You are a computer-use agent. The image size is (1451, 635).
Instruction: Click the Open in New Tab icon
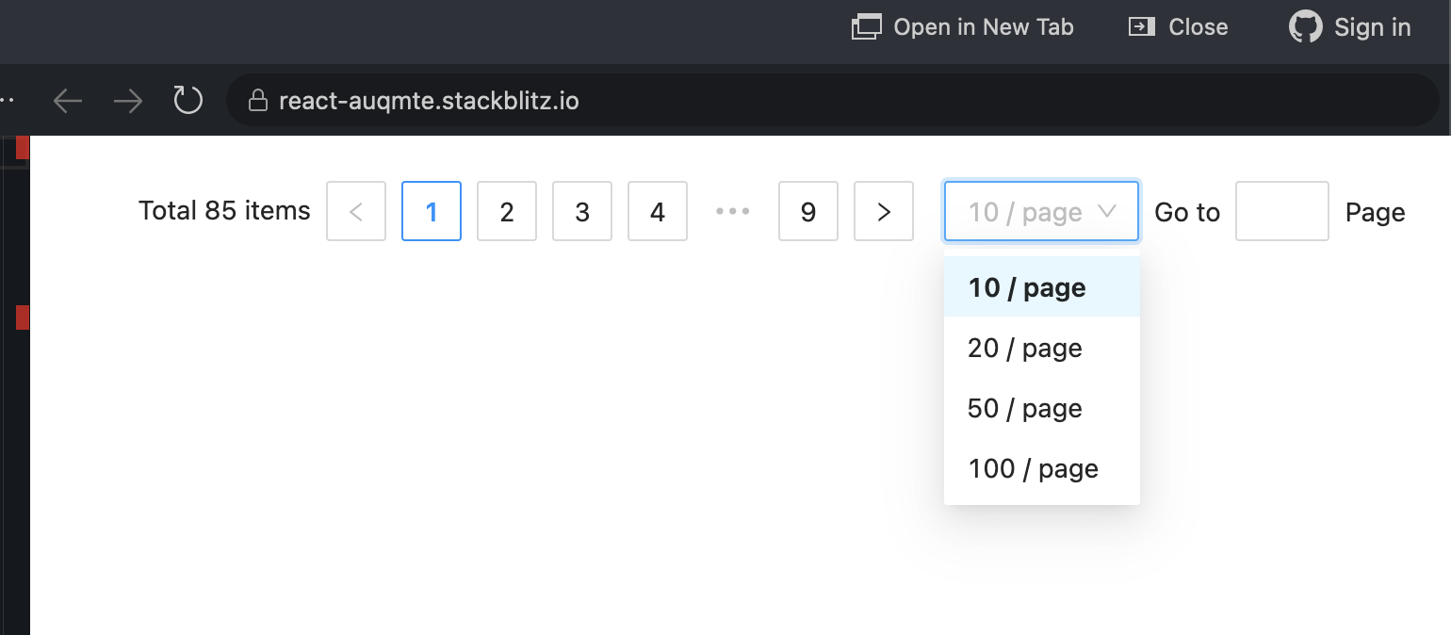tap(864, 26)
